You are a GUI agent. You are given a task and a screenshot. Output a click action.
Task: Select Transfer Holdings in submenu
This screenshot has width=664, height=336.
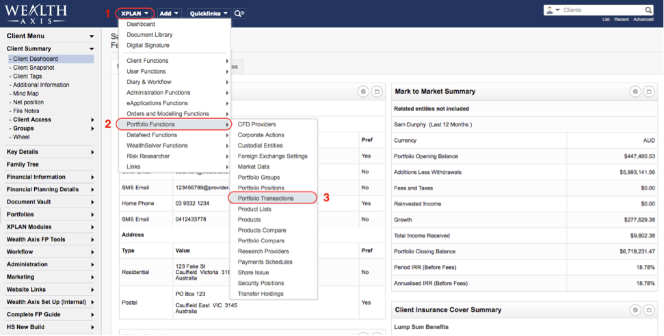261,294
